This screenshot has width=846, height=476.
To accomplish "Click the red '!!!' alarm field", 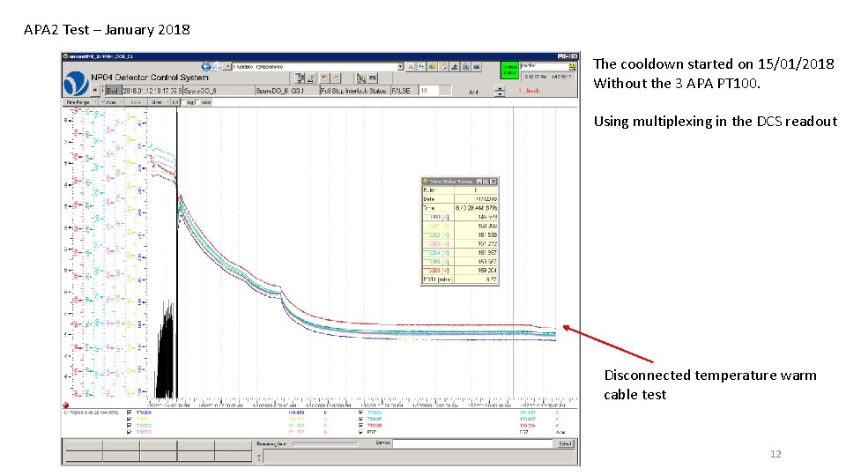I will coord(429,91).
